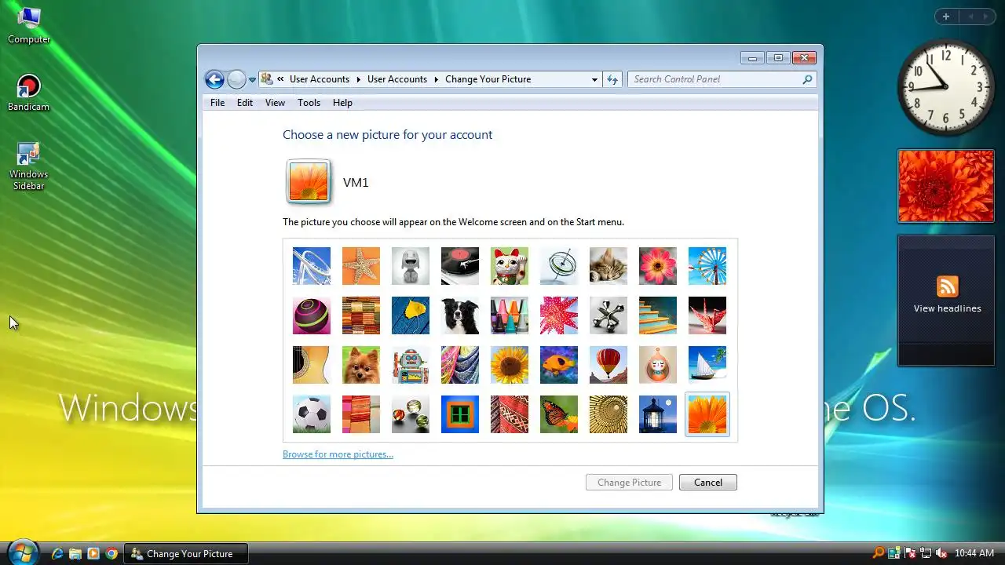Pick the white robot figure picture

pyautogui.click(x=411, y=266)
